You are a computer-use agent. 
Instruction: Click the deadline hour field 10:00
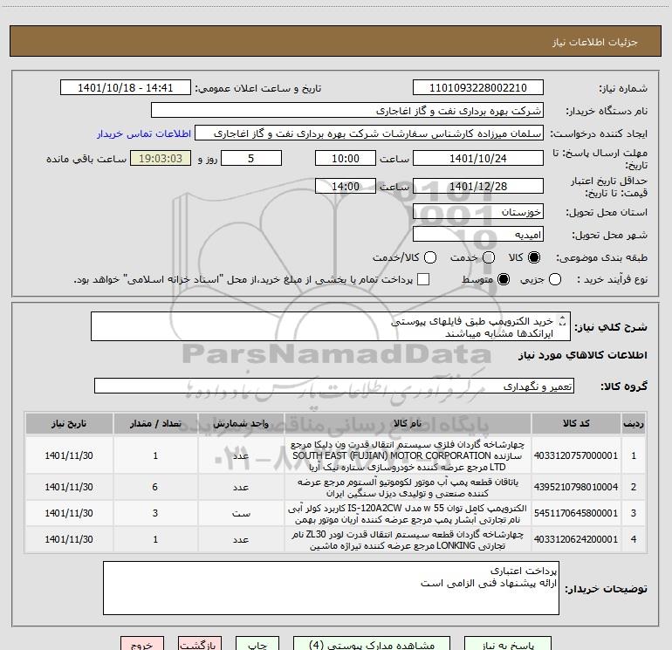(346, 159)
